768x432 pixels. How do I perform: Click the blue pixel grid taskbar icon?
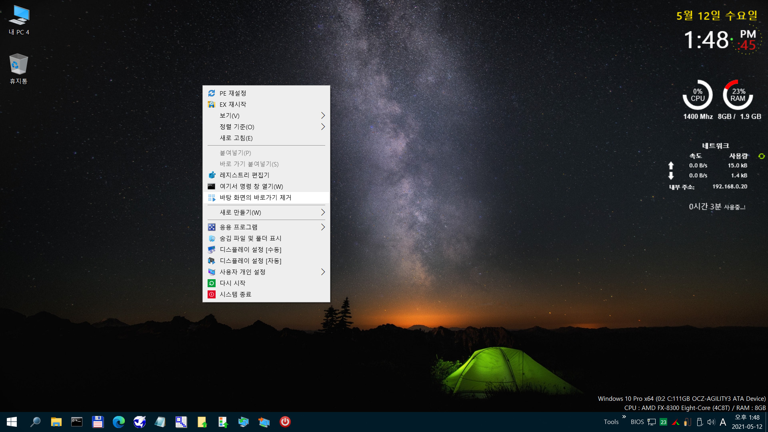click(x=181, y=422)
